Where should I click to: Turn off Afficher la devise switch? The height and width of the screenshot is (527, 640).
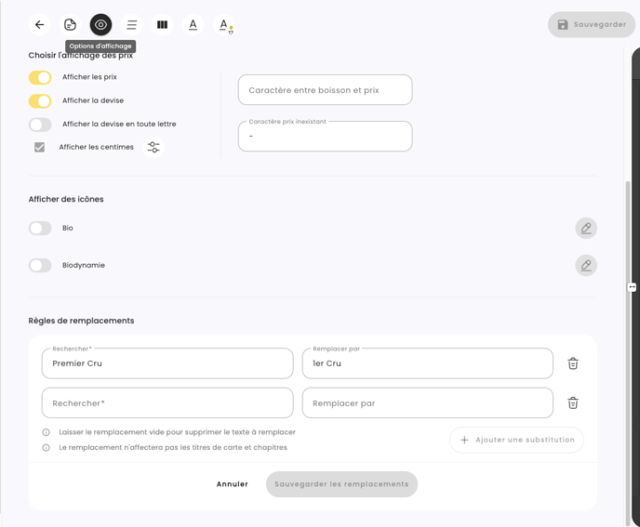40,100
